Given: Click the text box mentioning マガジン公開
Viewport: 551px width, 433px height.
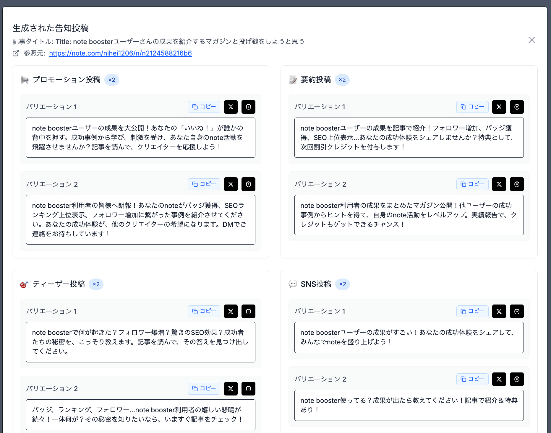Looking at the screenshot, I should tap(409, 215).
